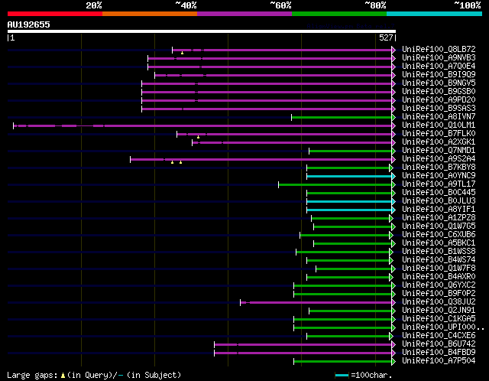Open hit UniRef100_A7Q0E4
The width and height of the screenshot is (489, 381).
[439, 67]
